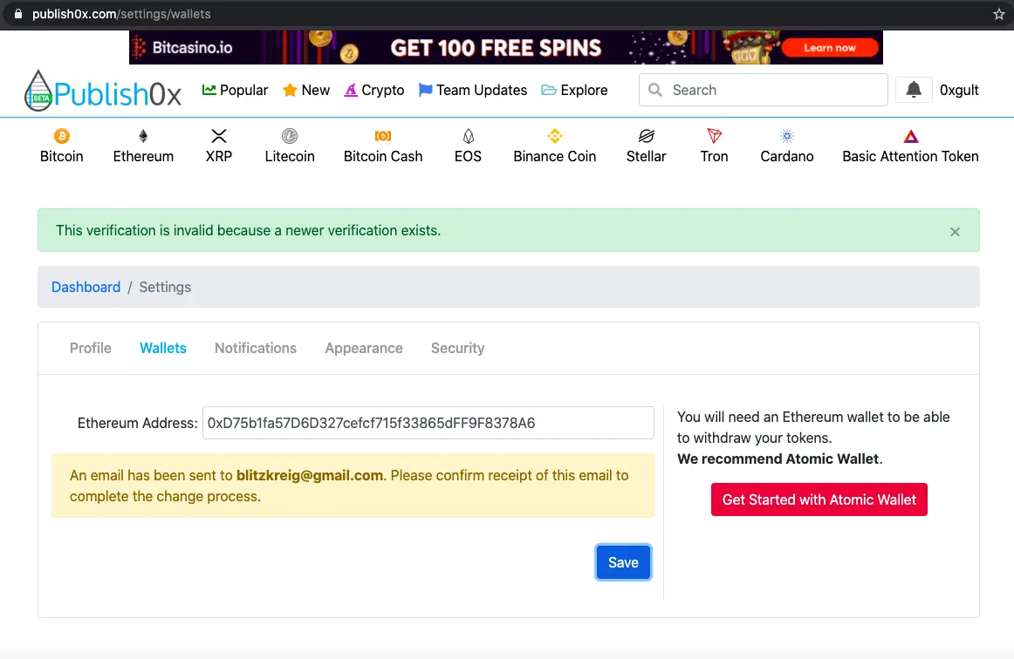Open the Security tab
This screenshot has width=1014, height=659.
(457, 348)
